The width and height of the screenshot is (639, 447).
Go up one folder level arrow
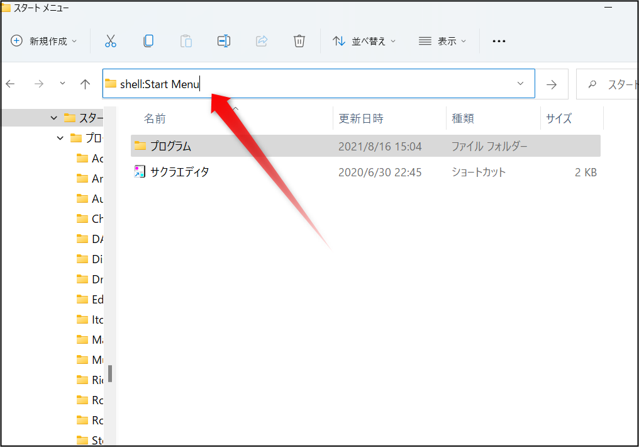[85, 84]
